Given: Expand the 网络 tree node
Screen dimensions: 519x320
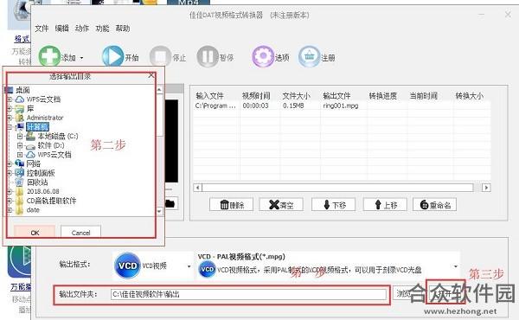Looking at the screenshot, I should pyautogui.click(x=10, y=163).
